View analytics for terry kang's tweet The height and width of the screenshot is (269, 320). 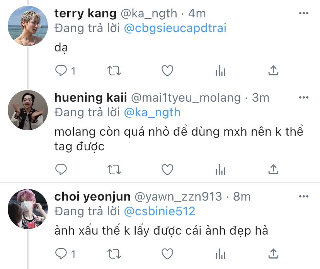click(x=220, y=70)
